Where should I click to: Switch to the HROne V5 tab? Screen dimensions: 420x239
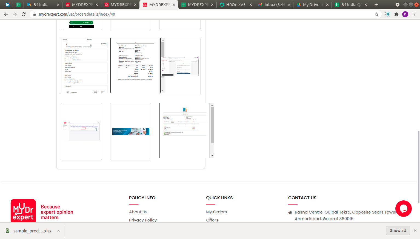point(235,5)
